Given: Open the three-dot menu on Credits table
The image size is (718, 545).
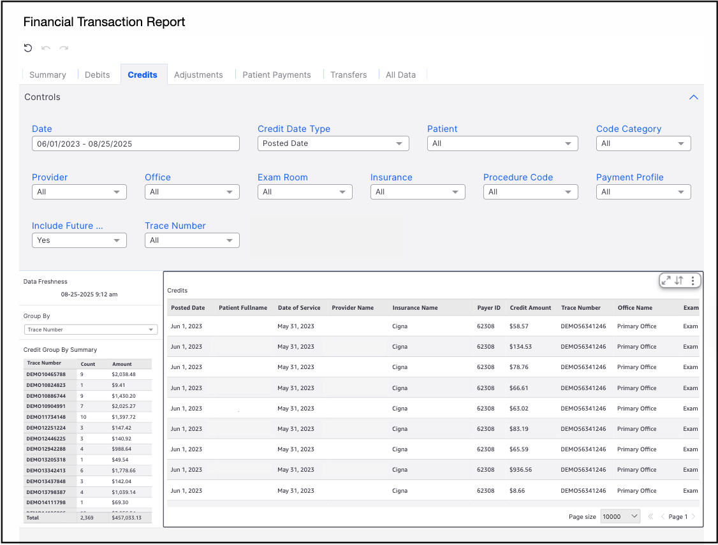Looking at the screenshot, I should coord(692,280).
